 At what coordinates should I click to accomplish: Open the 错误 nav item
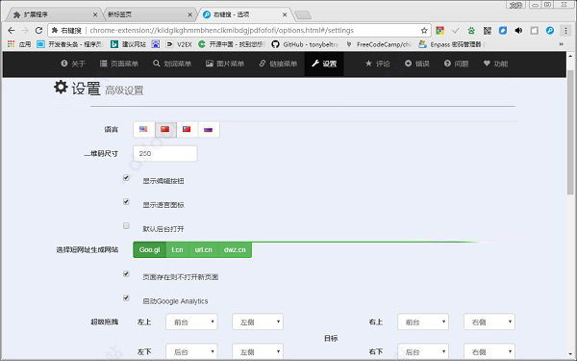(x=417, y=64)
